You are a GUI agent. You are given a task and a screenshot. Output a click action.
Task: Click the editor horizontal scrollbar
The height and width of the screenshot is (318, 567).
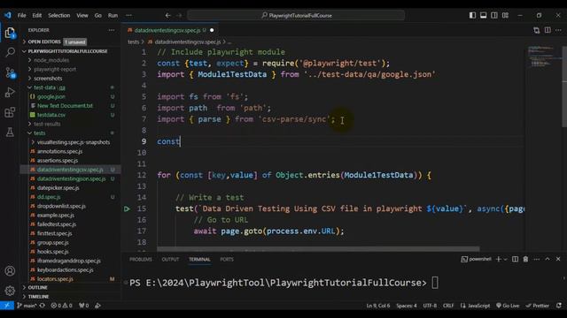click(318, 249)
